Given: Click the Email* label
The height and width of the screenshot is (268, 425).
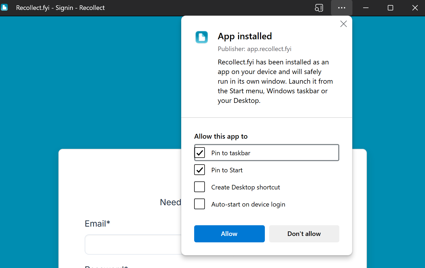Looking at the screenshot, I should 97,223.
